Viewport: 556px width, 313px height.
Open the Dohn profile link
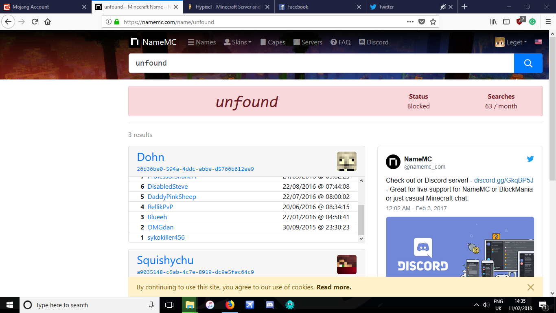point(151,157)
